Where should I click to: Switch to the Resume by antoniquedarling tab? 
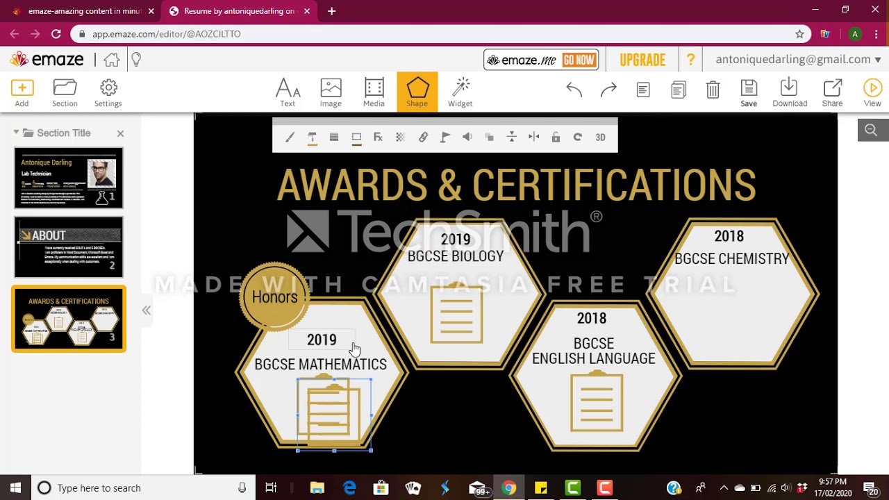pos(240,11)
